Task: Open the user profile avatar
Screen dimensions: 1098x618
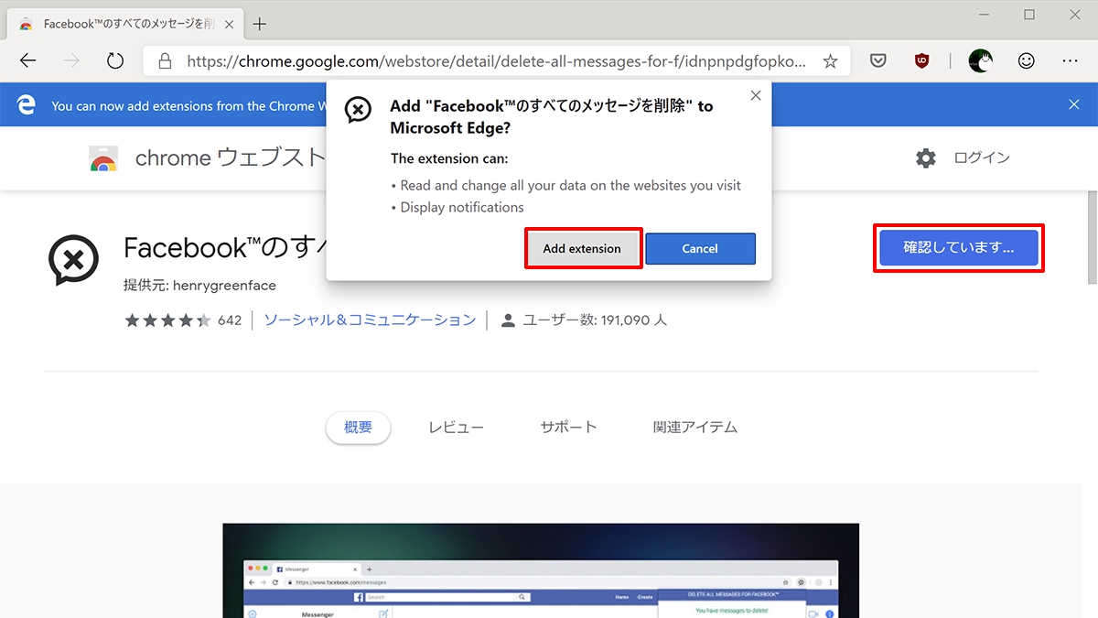Action: (980, 61)
